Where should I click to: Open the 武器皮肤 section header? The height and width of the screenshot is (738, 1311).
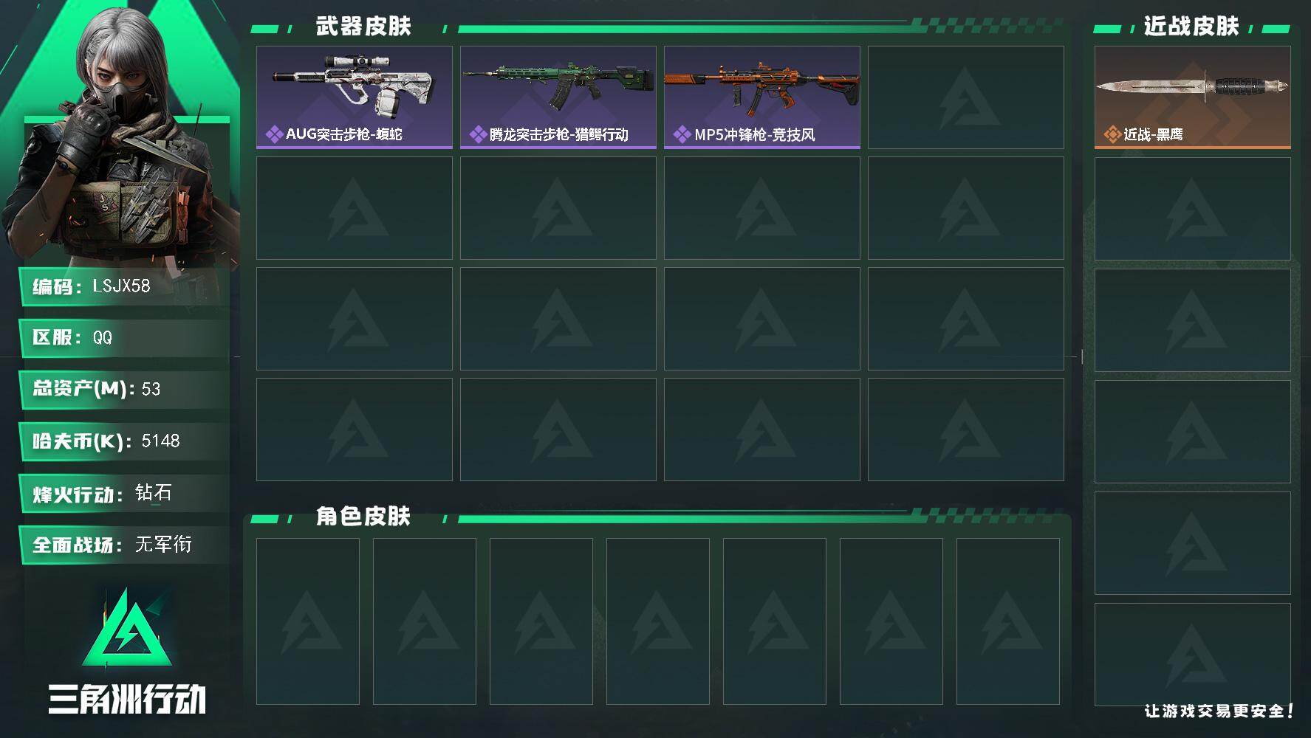(x=363, y=27)
